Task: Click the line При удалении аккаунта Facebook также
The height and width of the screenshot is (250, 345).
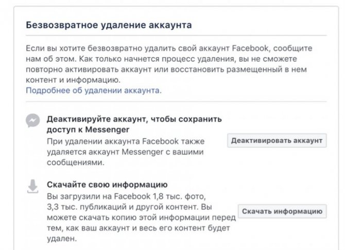Action: click(126, 141)
